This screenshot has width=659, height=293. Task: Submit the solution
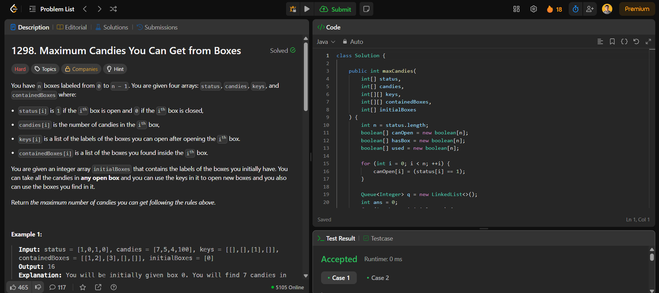[x=336, y=9]
